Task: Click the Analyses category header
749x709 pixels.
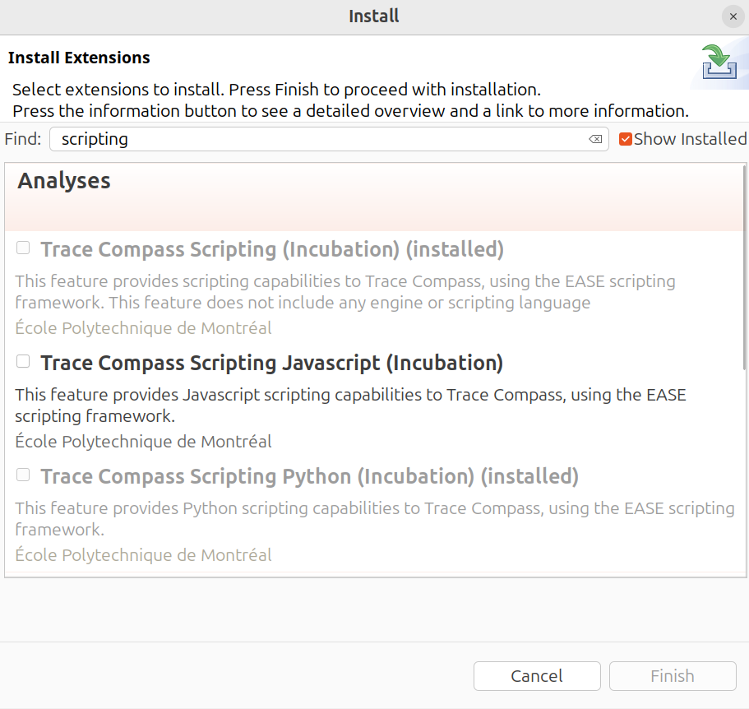Action: click(64, 182)
